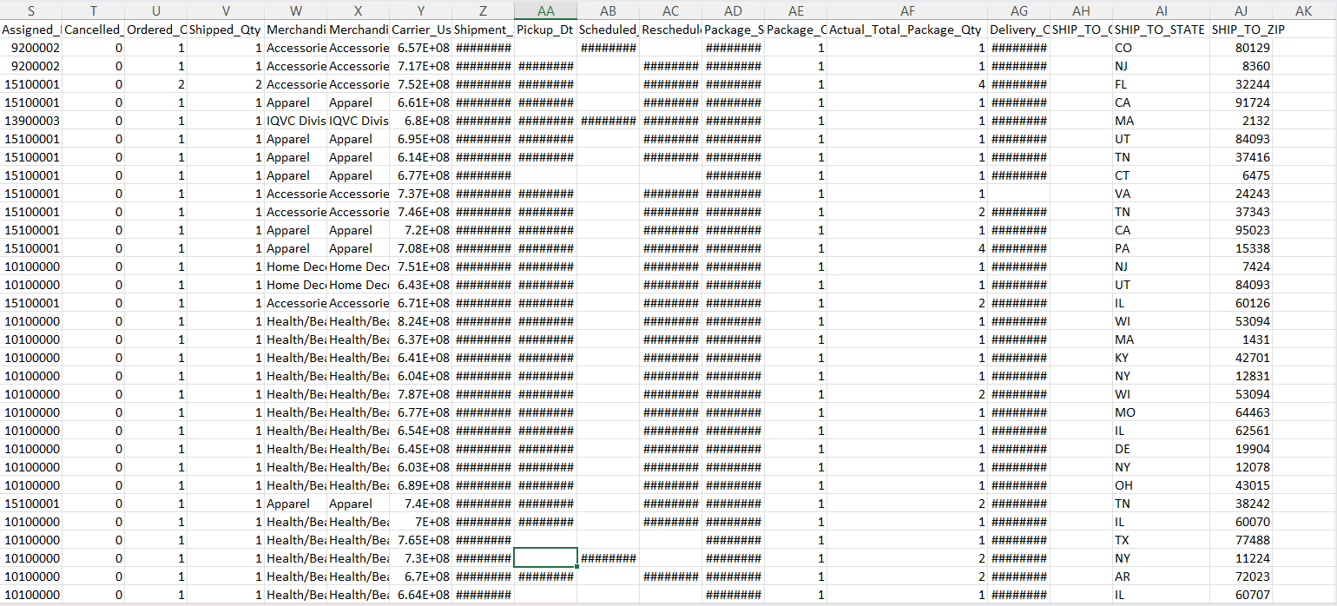Select the Cancelled column header
This screenshot has width=1337, height=606.
(93, 29)
